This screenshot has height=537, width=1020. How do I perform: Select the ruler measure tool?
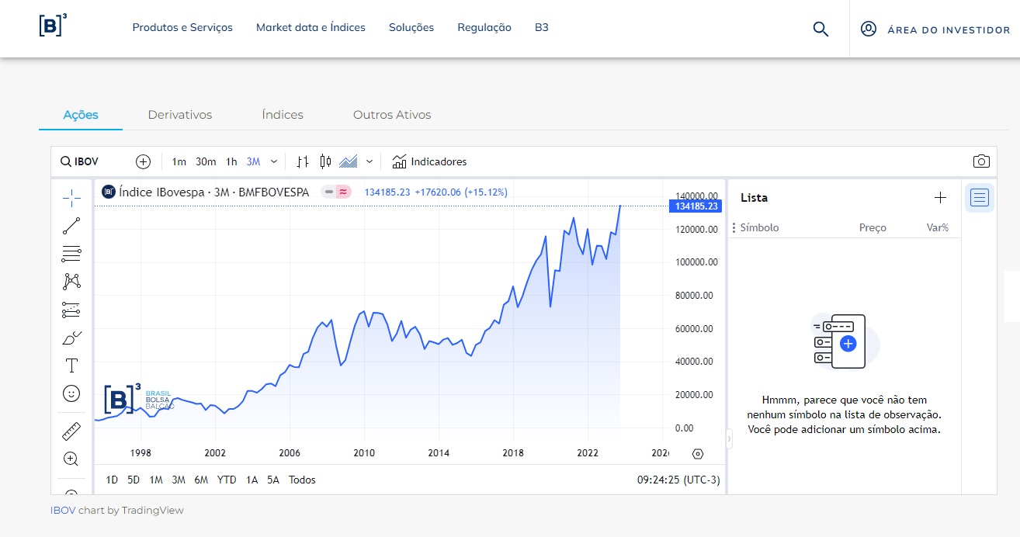pos(71,431)
